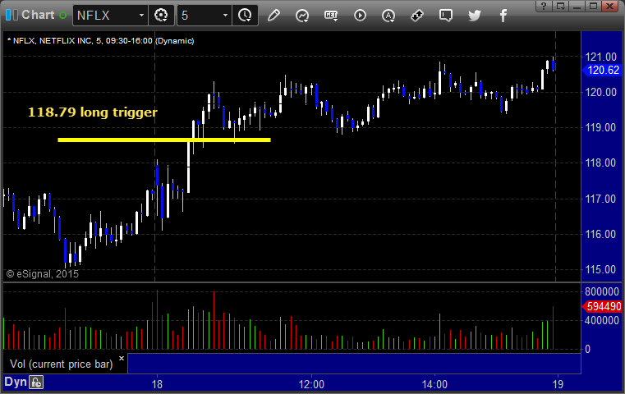This screenshot has height=394, width=625.
Task: Click the blue chart link bars icon
Action: (x=11, y=15)
